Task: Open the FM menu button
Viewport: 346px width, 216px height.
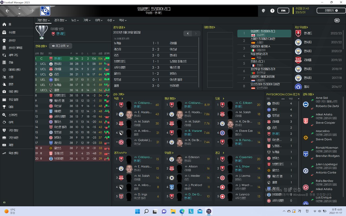Action: point(283,11)
